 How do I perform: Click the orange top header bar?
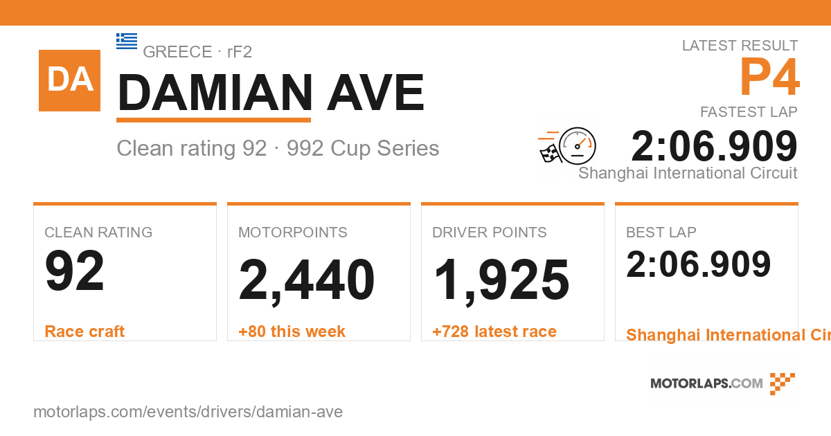415,12
